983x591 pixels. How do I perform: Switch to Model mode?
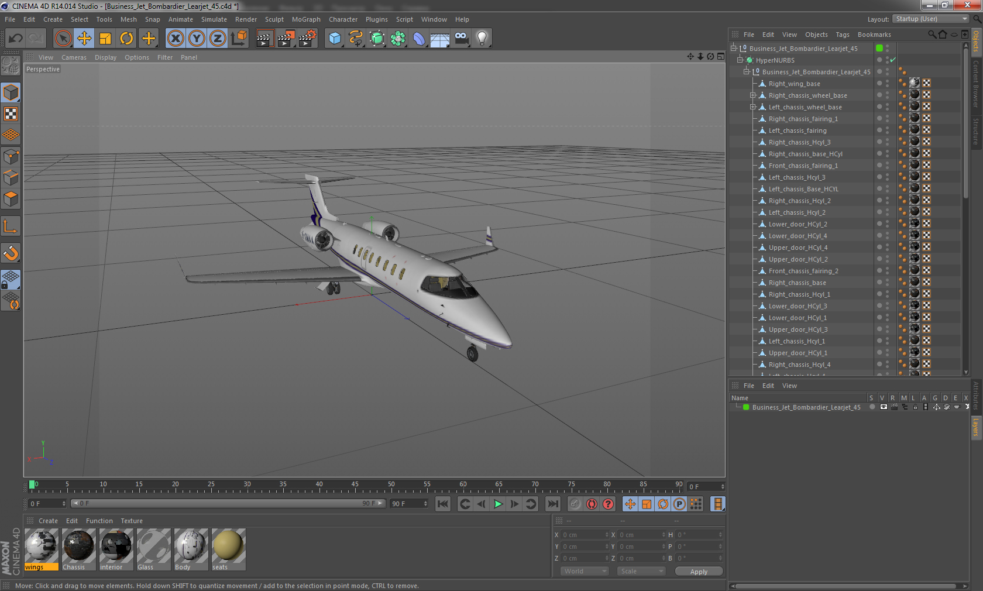[11, 93]
